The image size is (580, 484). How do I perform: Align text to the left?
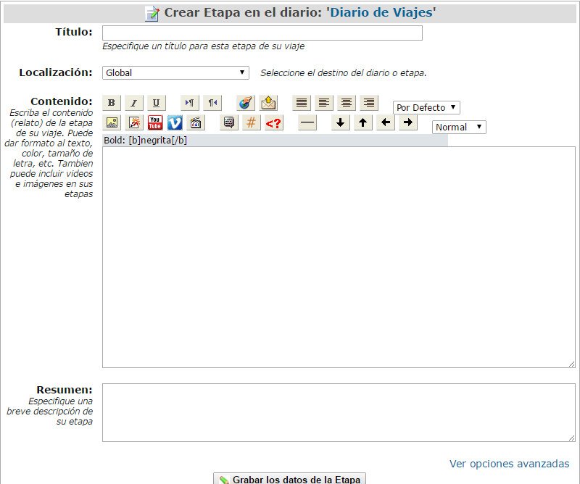tap(324, 103)
